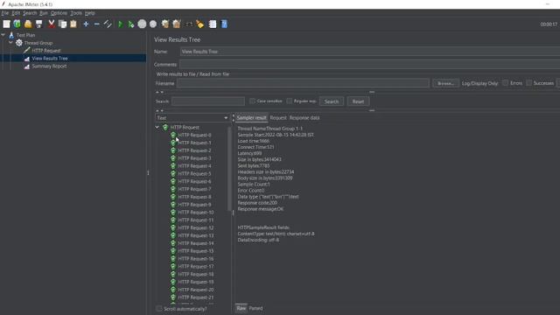Screen dimensions: 560x315
Task: Switch to the Response data tab
Action: click(304, 117)
